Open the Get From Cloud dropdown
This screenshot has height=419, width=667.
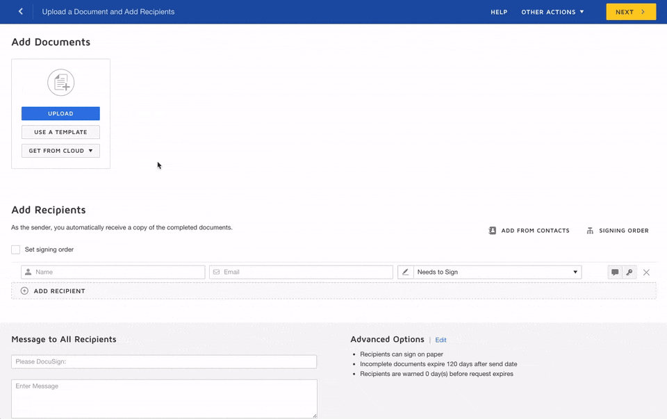point(60,151)
